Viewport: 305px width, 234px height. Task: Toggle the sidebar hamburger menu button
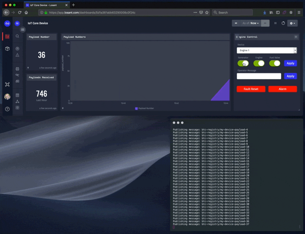point(23,29)
